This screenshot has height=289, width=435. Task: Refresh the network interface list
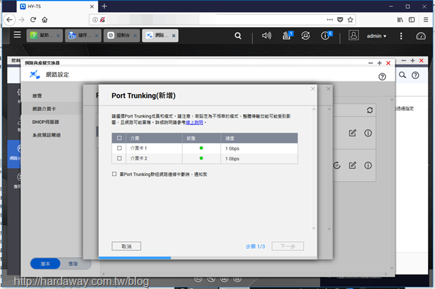(x=370, y=110)
